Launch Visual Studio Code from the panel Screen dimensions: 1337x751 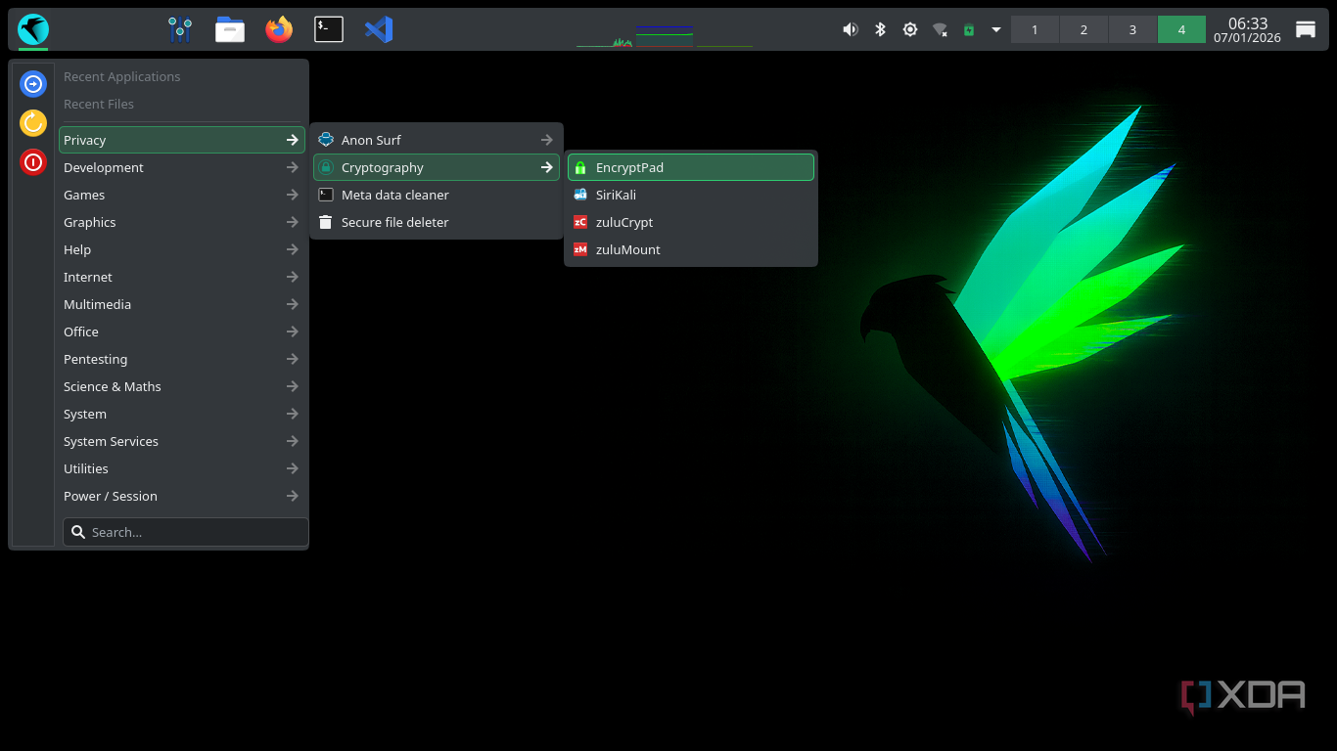[379, 29]
